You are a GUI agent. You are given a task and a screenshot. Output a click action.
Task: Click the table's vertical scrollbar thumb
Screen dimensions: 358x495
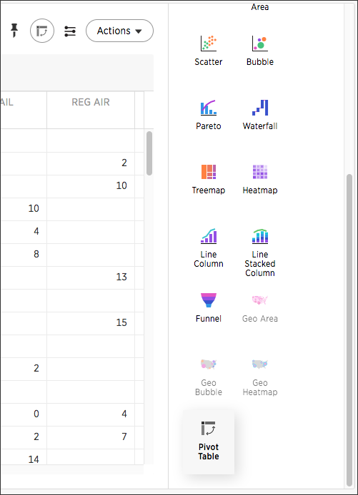[149, 153]
